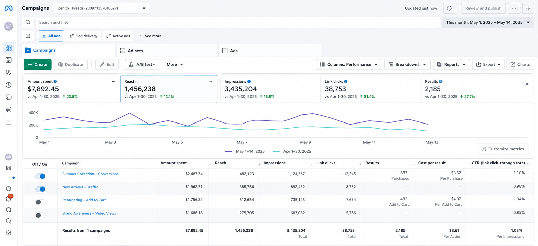Expand the More dropdown
The width and height of the screenshot is (538, 246).
(x=175, y=65)
